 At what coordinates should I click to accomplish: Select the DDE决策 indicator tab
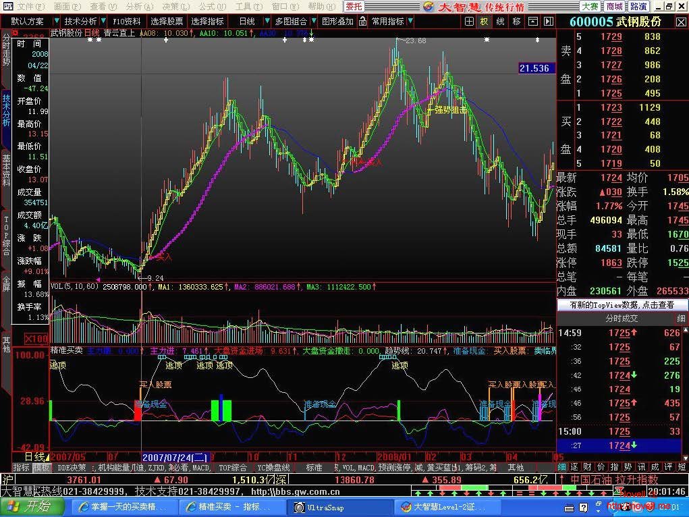[72, 467]
